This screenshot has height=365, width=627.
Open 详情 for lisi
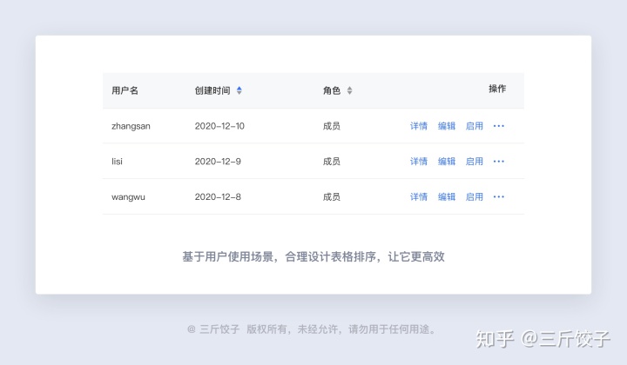pos(419,162)
